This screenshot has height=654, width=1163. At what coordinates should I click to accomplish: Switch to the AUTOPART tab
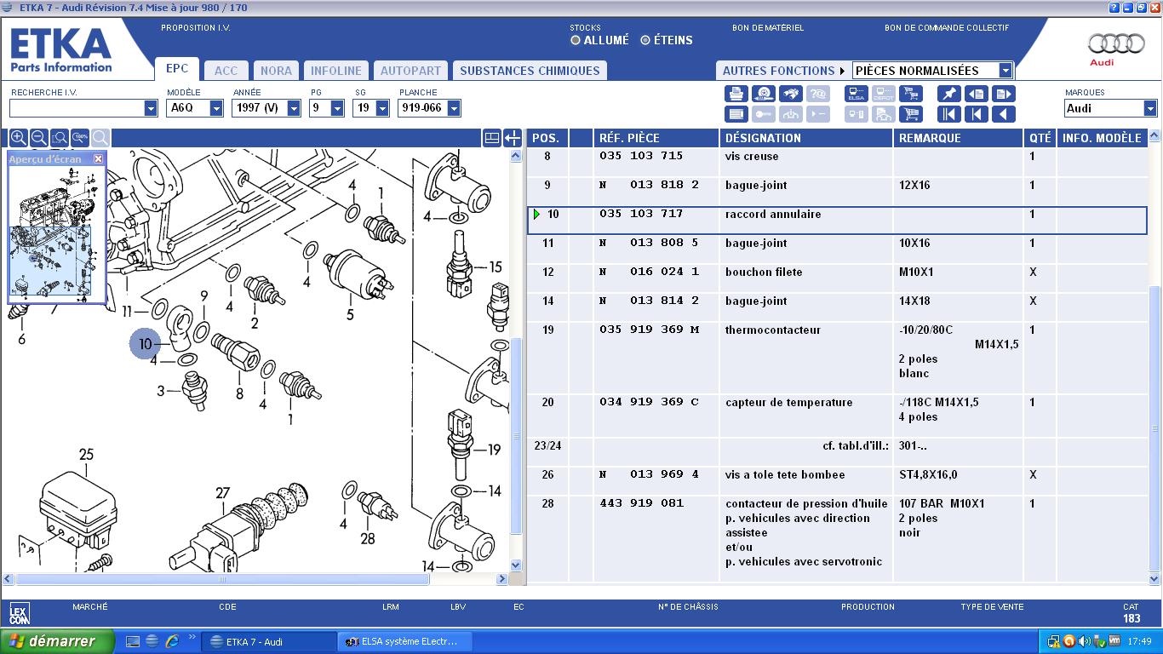pyautogui.click(x=411, y=71)
